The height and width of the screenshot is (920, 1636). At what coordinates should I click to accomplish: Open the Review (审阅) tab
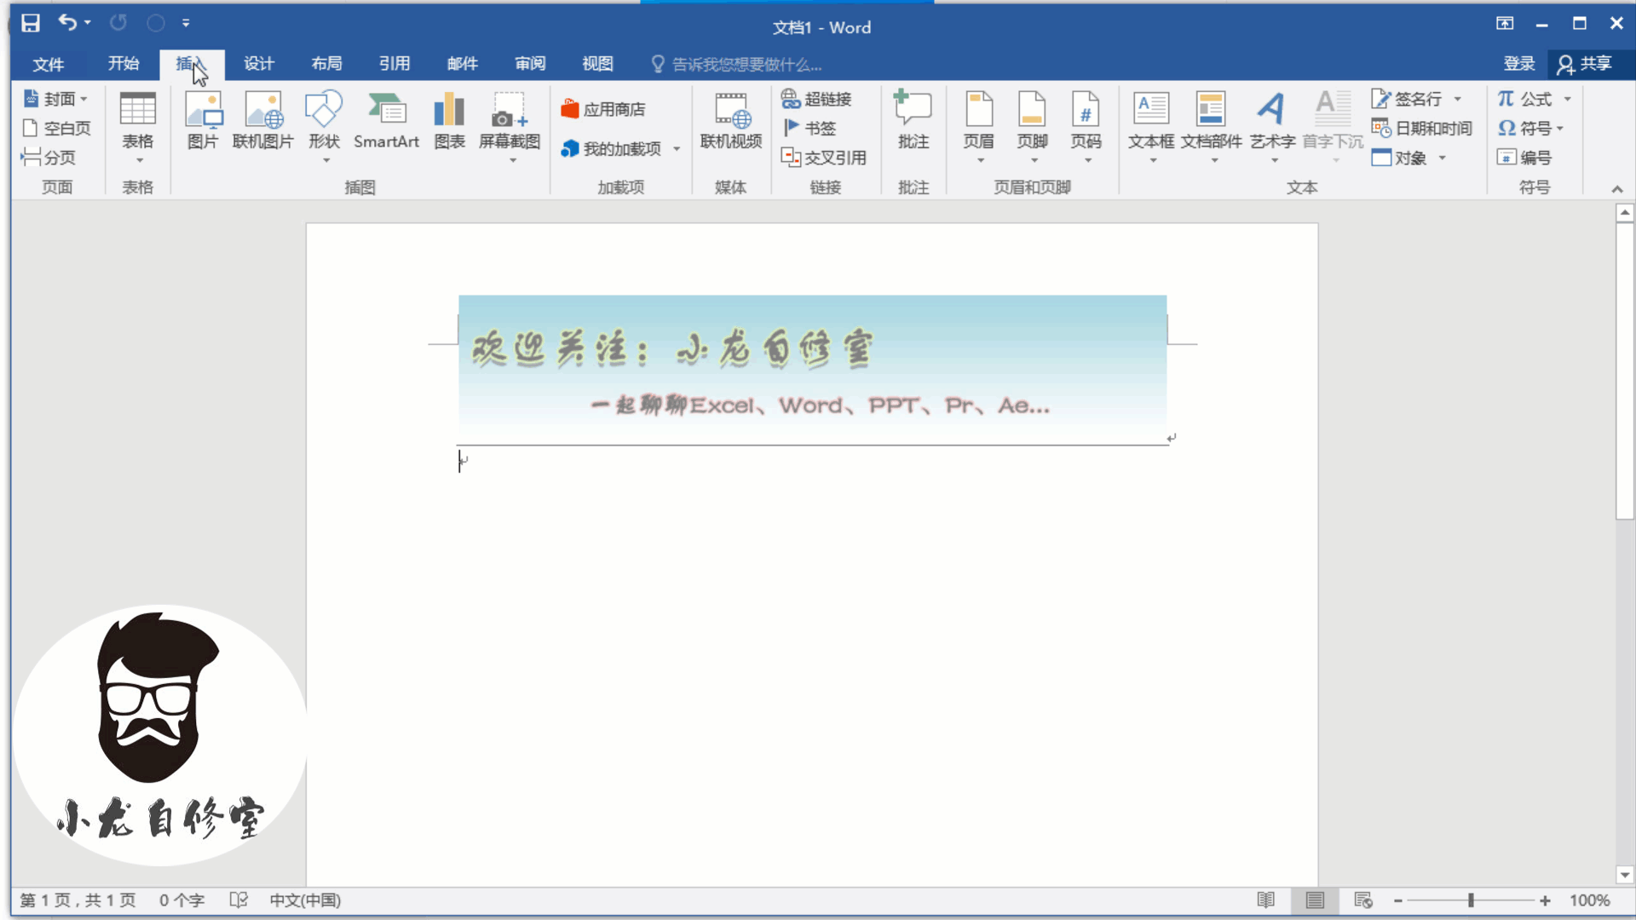tap(530, 64)
